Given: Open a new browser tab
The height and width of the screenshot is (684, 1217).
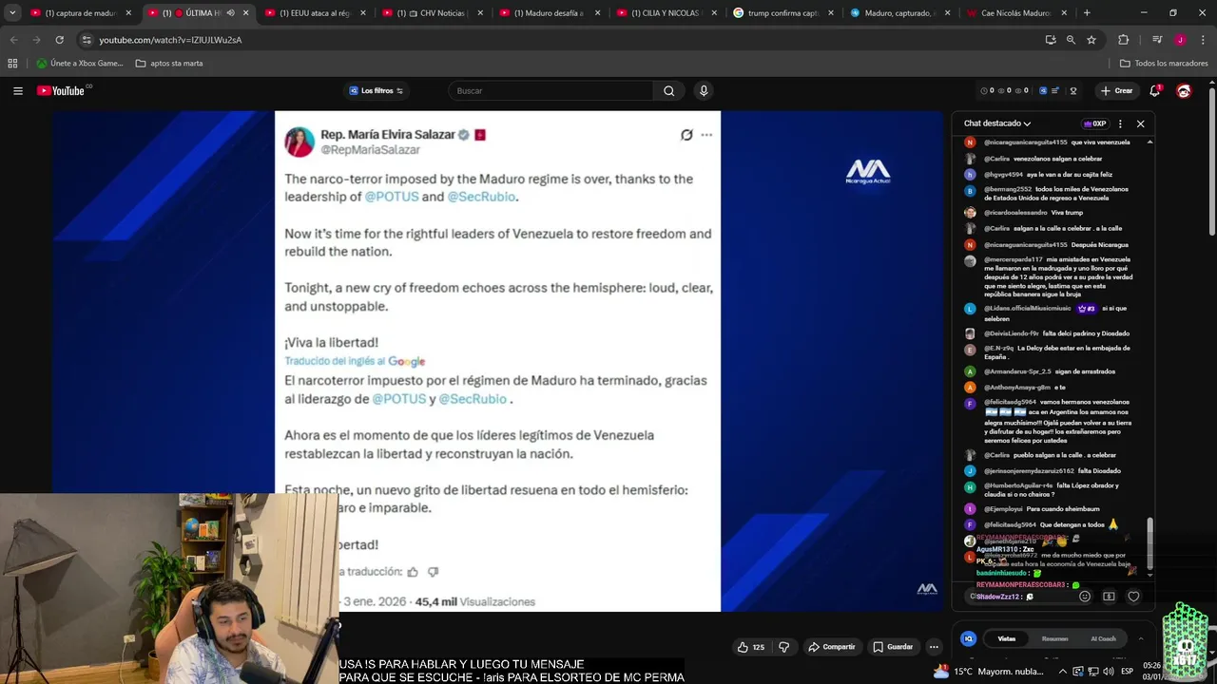Looking at the screenshot, I should coord(1087,13).
